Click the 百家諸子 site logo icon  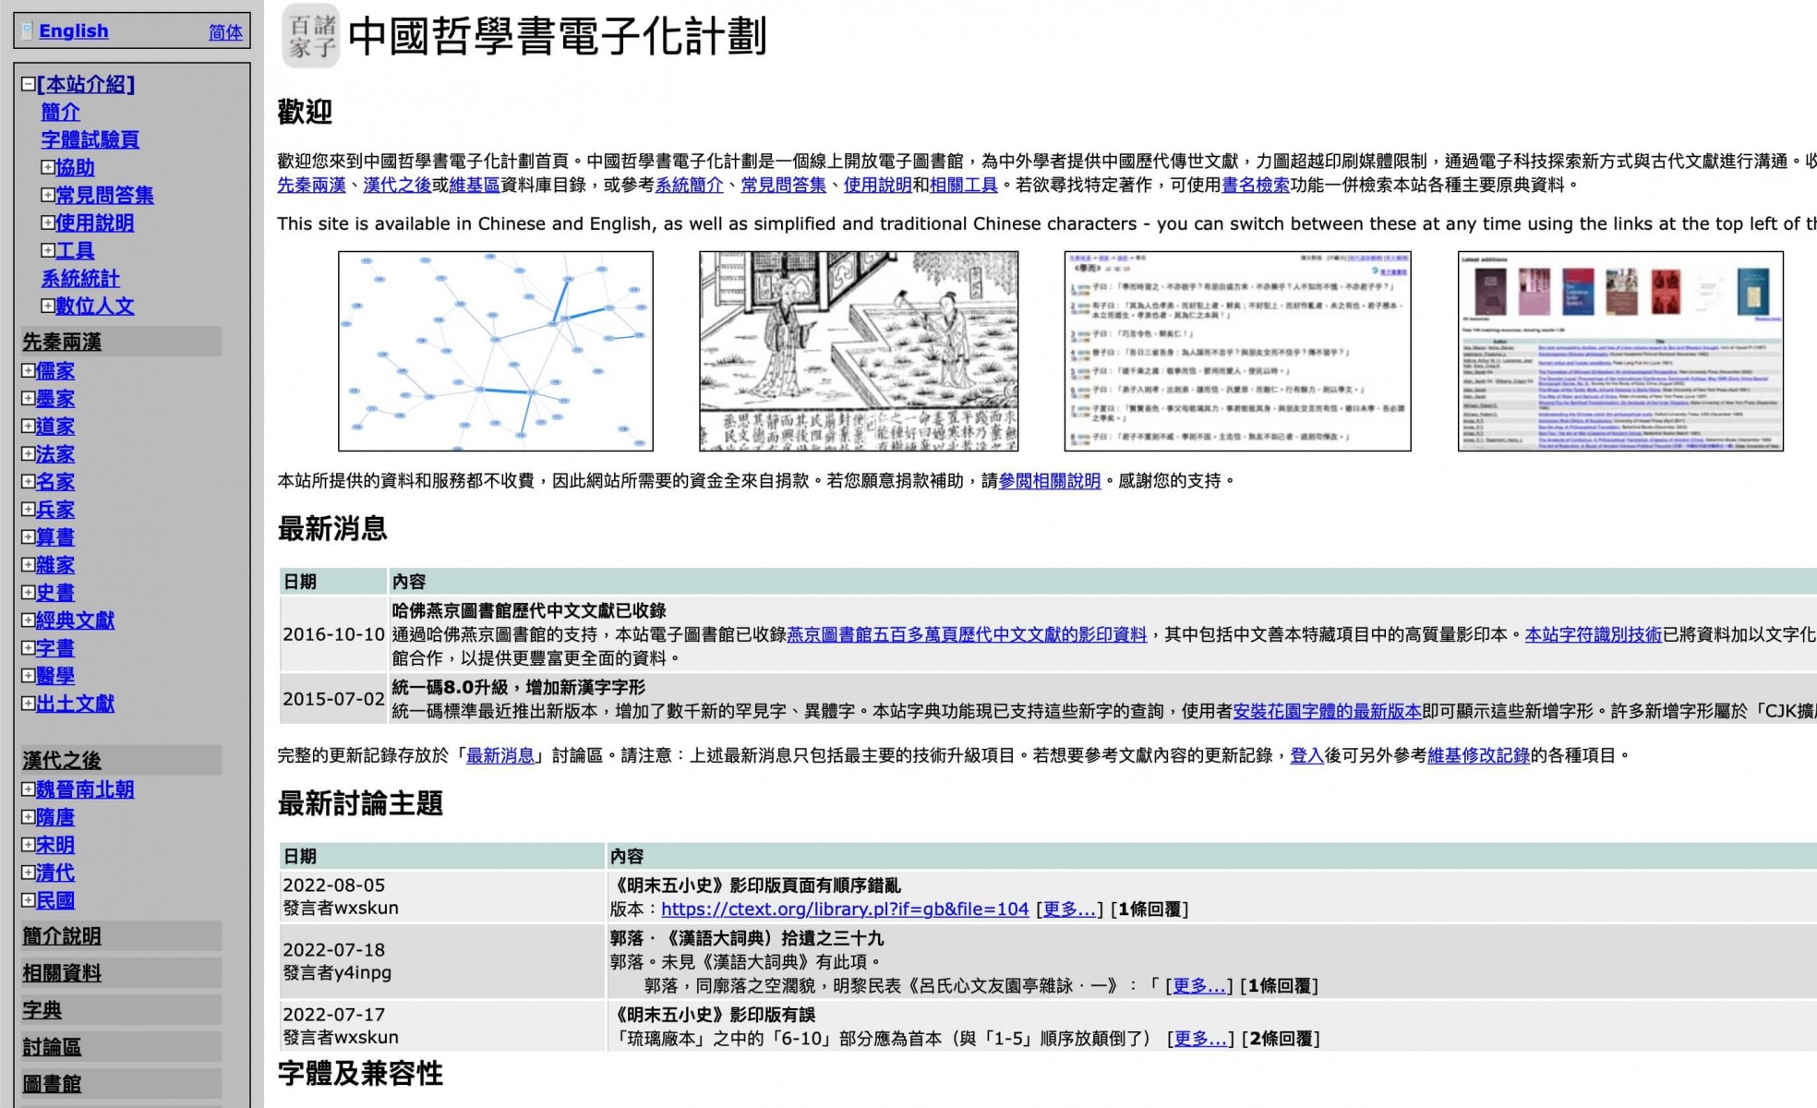310,36
